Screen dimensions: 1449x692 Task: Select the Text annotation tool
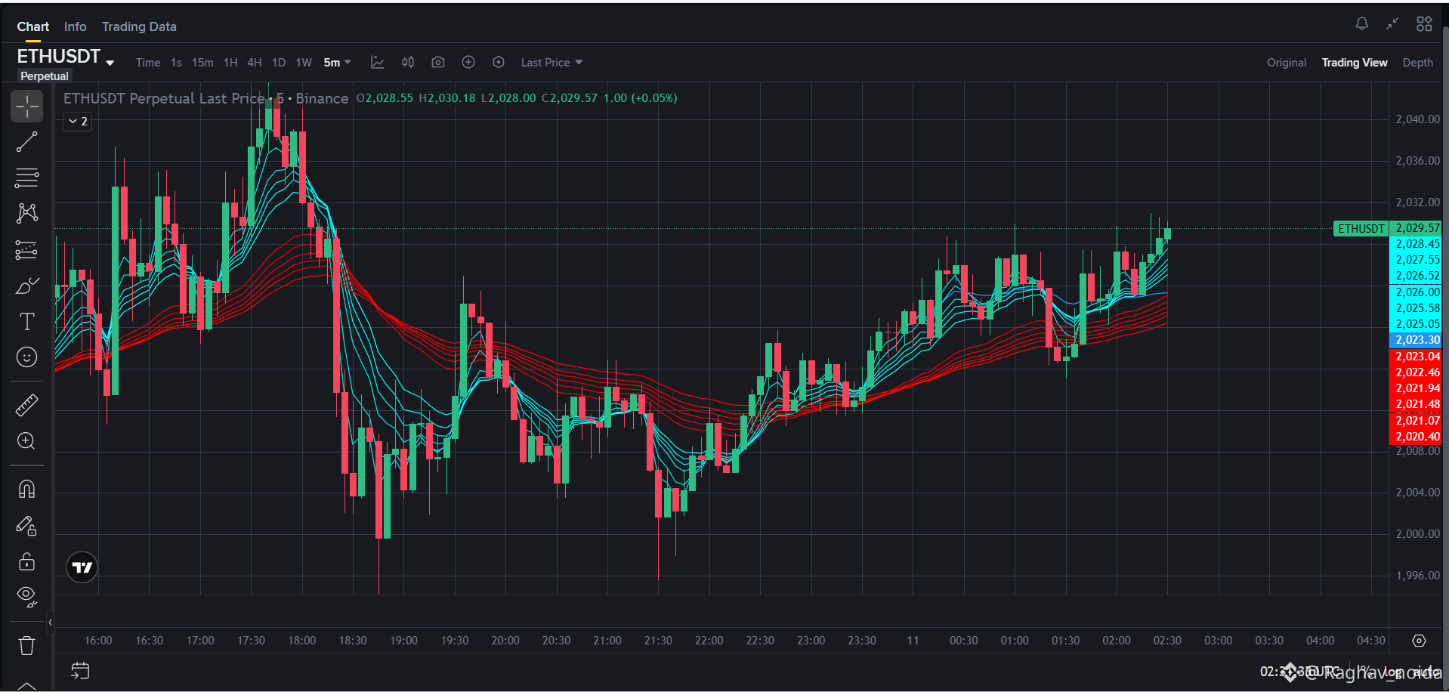click(x=26, y=322)
